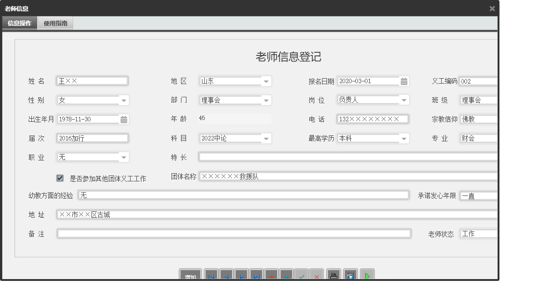The width and height of the screenshot is (534, 285).
Task: Navigate to the first record
Action: click(x=212, y=275)
